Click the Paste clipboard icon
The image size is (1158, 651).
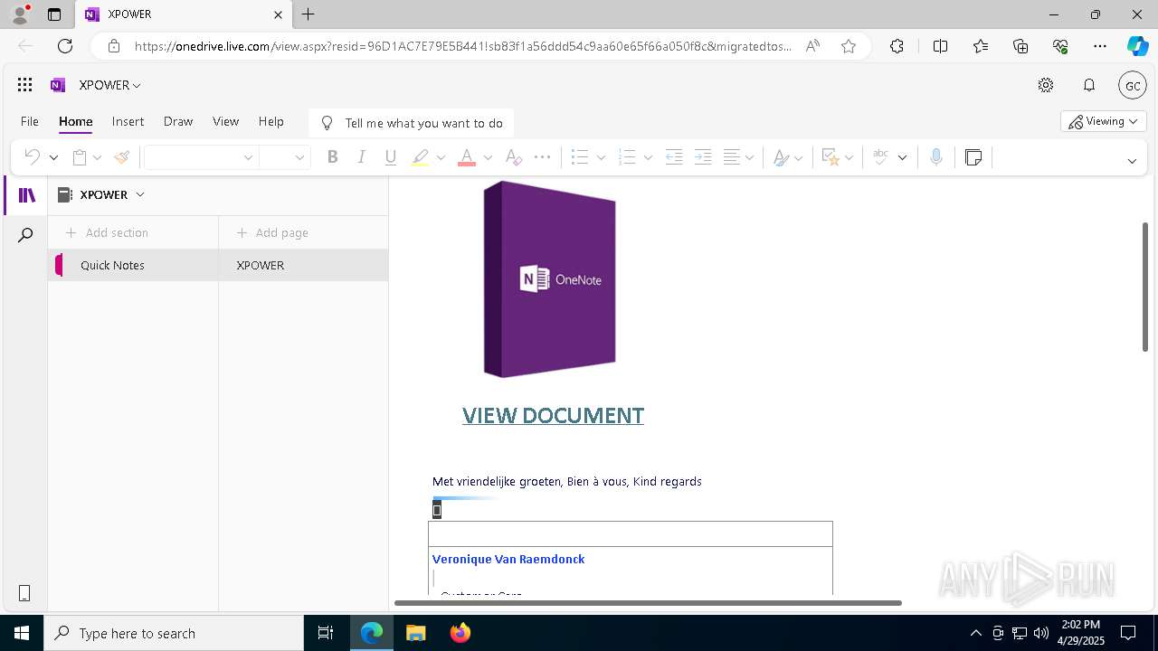80,156
